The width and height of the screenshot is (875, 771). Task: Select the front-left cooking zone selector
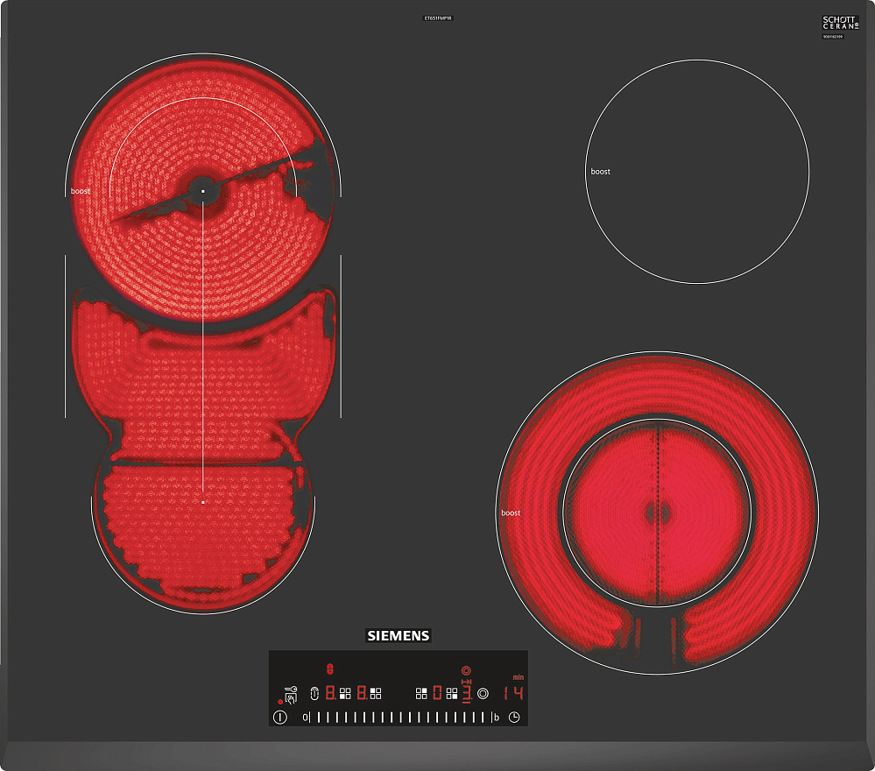[345, 693]
